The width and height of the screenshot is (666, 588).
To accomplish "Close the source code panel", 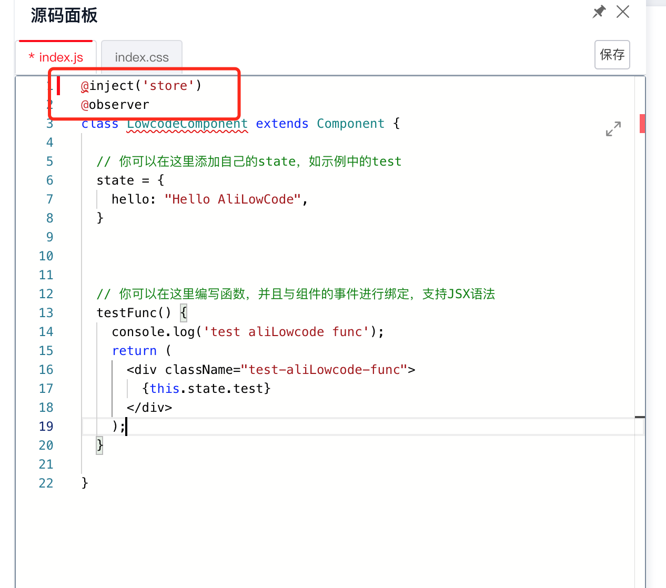I will (x=623, y=12).
